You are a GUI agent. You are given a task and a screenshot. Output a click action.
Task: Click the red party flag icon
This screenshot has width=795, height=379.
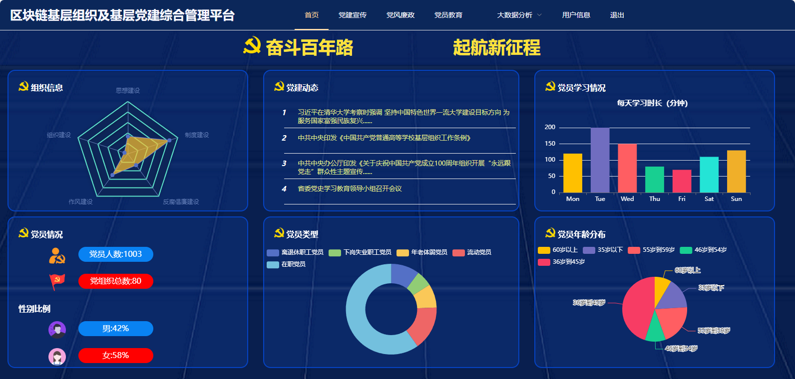click(57, 281)
